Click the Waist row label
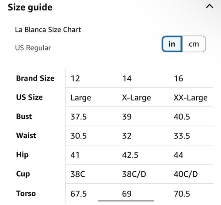 (x=26, y=135)
